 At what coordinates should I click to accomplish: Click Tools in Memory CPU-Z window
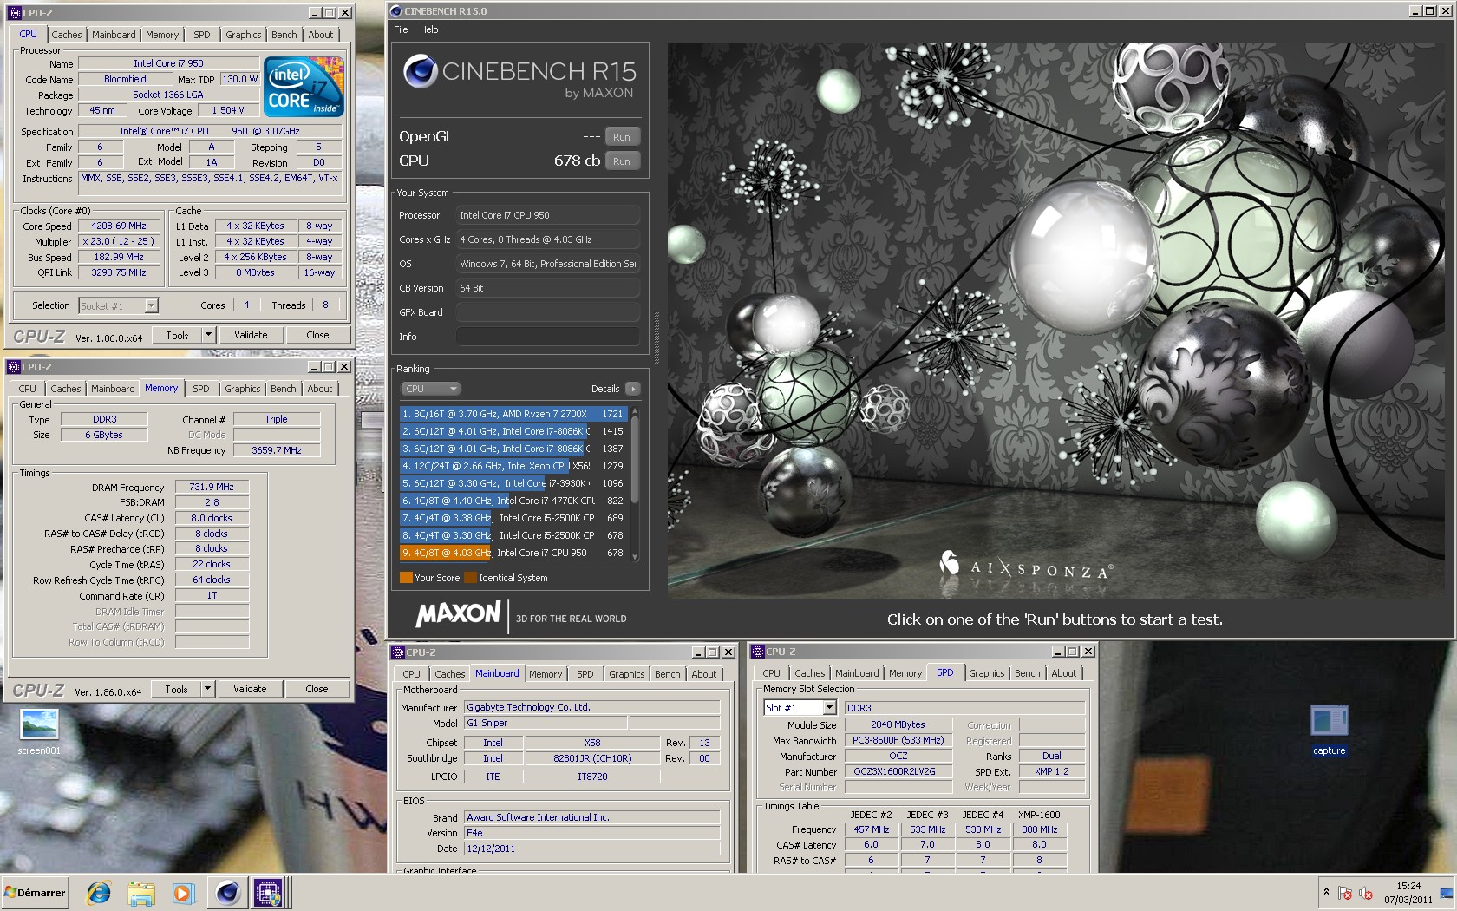pyautogui.click(x=176, y=689)
